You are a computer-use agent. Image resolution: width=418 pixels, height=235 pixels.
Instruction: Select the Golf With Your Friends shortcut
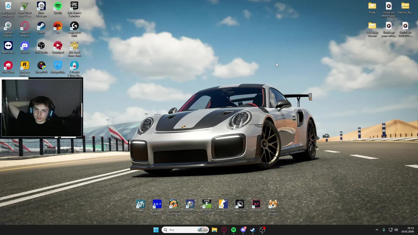tap(174, 208)
